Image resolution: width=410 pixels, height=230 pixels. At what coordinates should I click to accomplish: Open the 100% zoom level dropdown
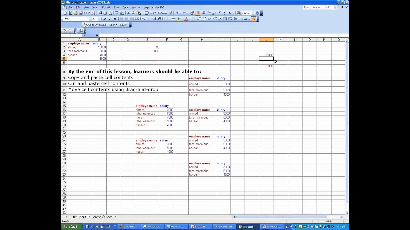(x=253, y=13)
